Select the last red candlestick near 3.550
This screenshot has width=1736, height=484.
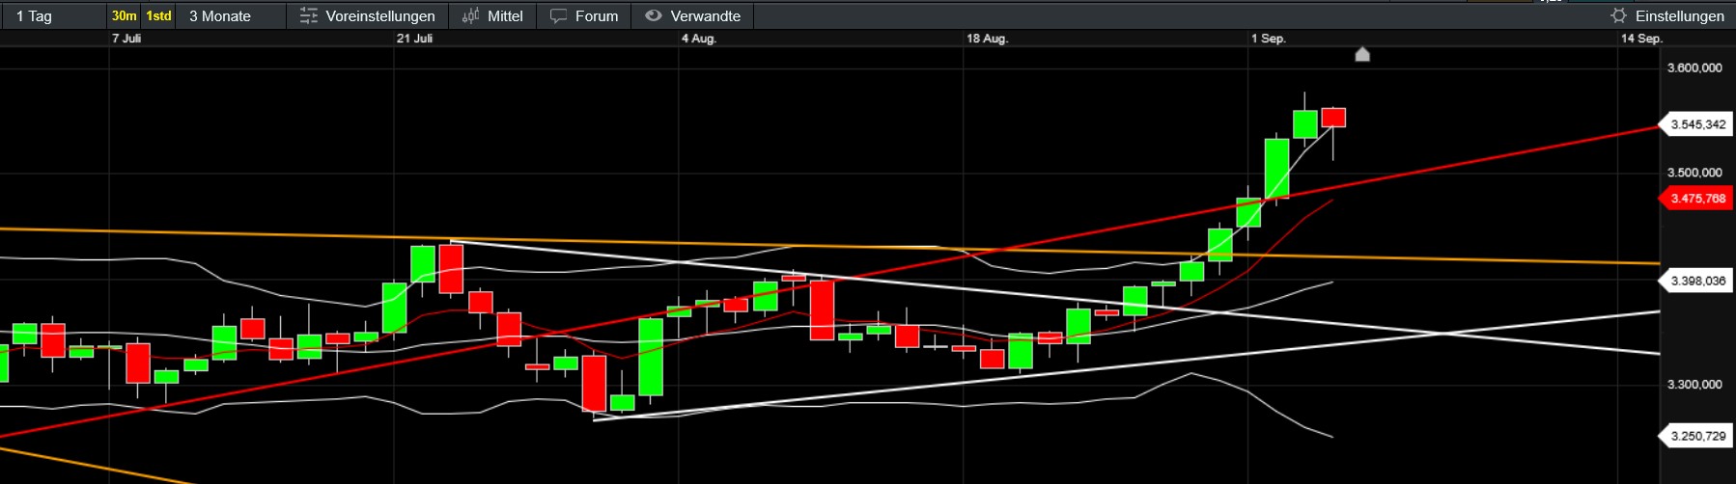(x=1333, y=118)
